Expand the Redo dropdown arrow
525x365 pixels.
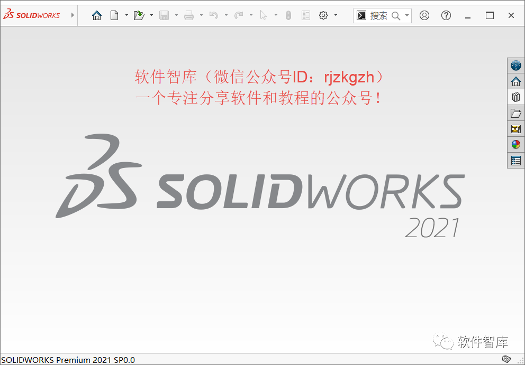tap(251, 15)
